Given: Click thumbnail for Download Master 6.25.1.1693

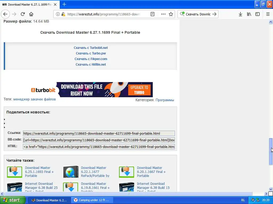Looking at the screenshot, I should [x=15, y=172].
